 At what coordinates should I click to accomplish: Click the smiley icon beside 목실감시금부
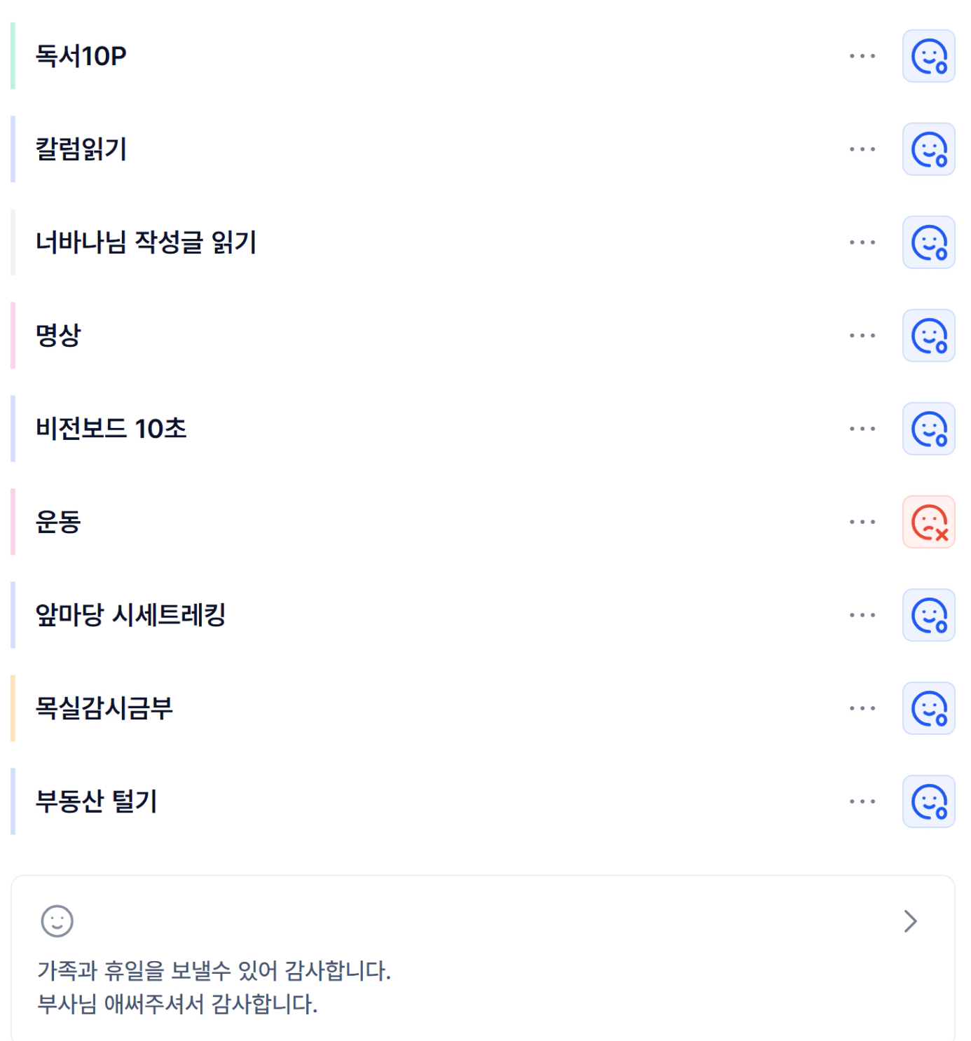(928, 708)
